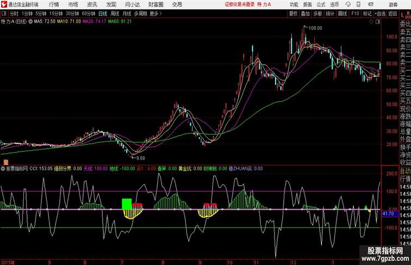411x265 pixels.
Task: Click the green square signal block on CCI chart
Action: pos(127,204)
